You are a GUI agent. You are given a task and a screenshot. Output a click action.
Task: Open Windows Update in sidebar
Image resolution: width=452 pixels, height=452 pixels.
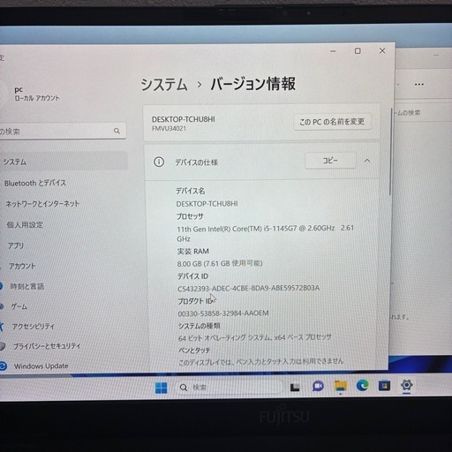(41, 366)
